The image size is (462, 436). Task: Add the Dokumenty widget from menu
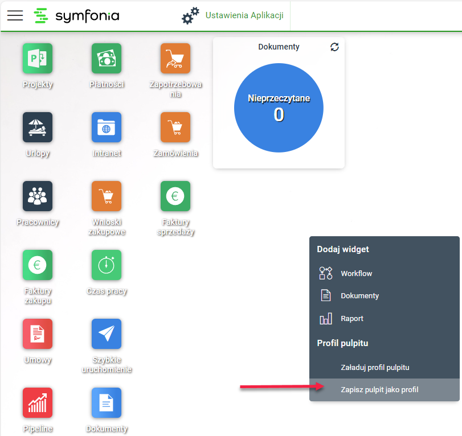point(384,295)
